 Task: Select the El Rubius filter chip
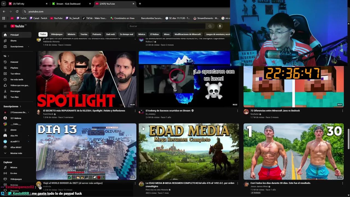[154, 34]
